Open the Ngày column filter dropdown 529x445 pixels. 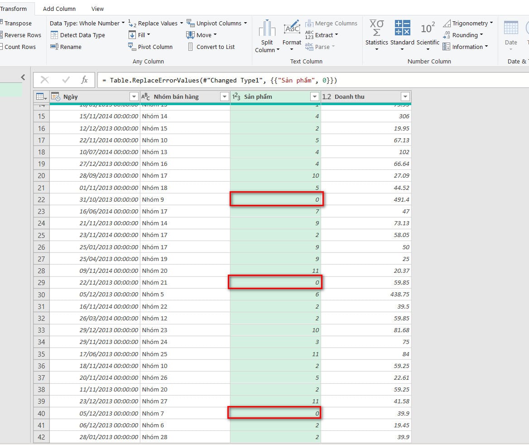(134, 97)
